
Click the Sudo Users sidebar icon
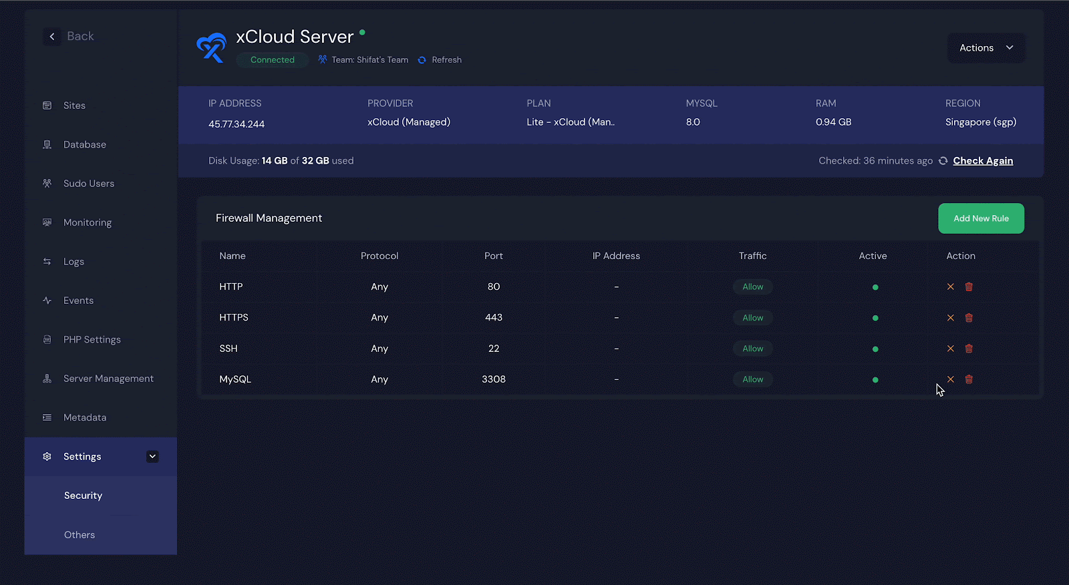coord(47,183)
